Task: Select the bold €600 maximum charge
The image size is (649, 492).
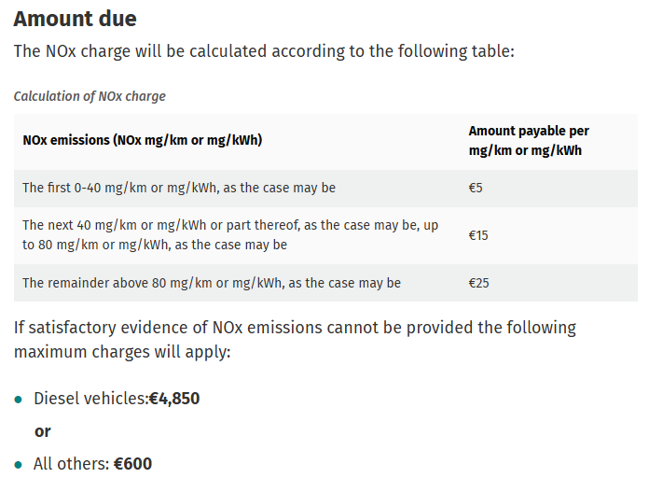Action: point(132,464)
